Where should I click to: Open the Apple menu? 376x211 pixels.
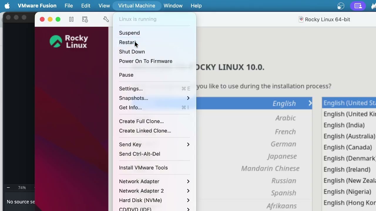(7, 6)
